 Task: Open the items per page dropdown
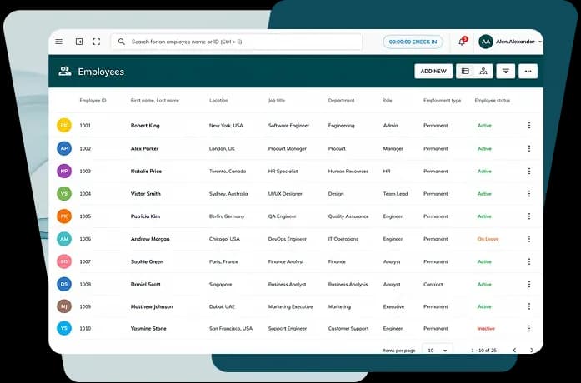tap(438, 350)
